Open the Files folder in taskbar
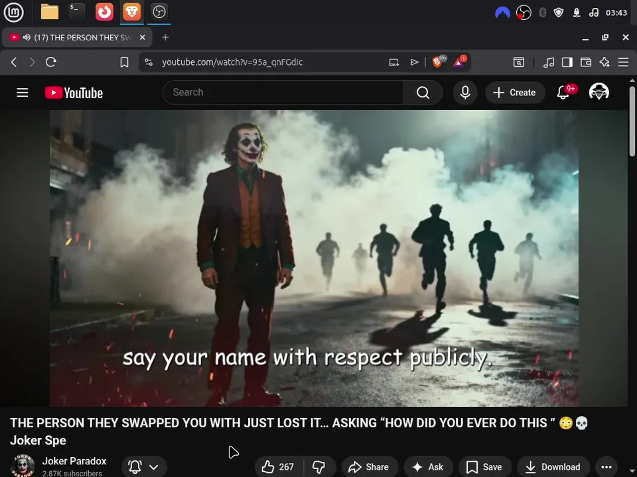Image resolution: width=637 pixels, height=477 pixels. point(50,12)
